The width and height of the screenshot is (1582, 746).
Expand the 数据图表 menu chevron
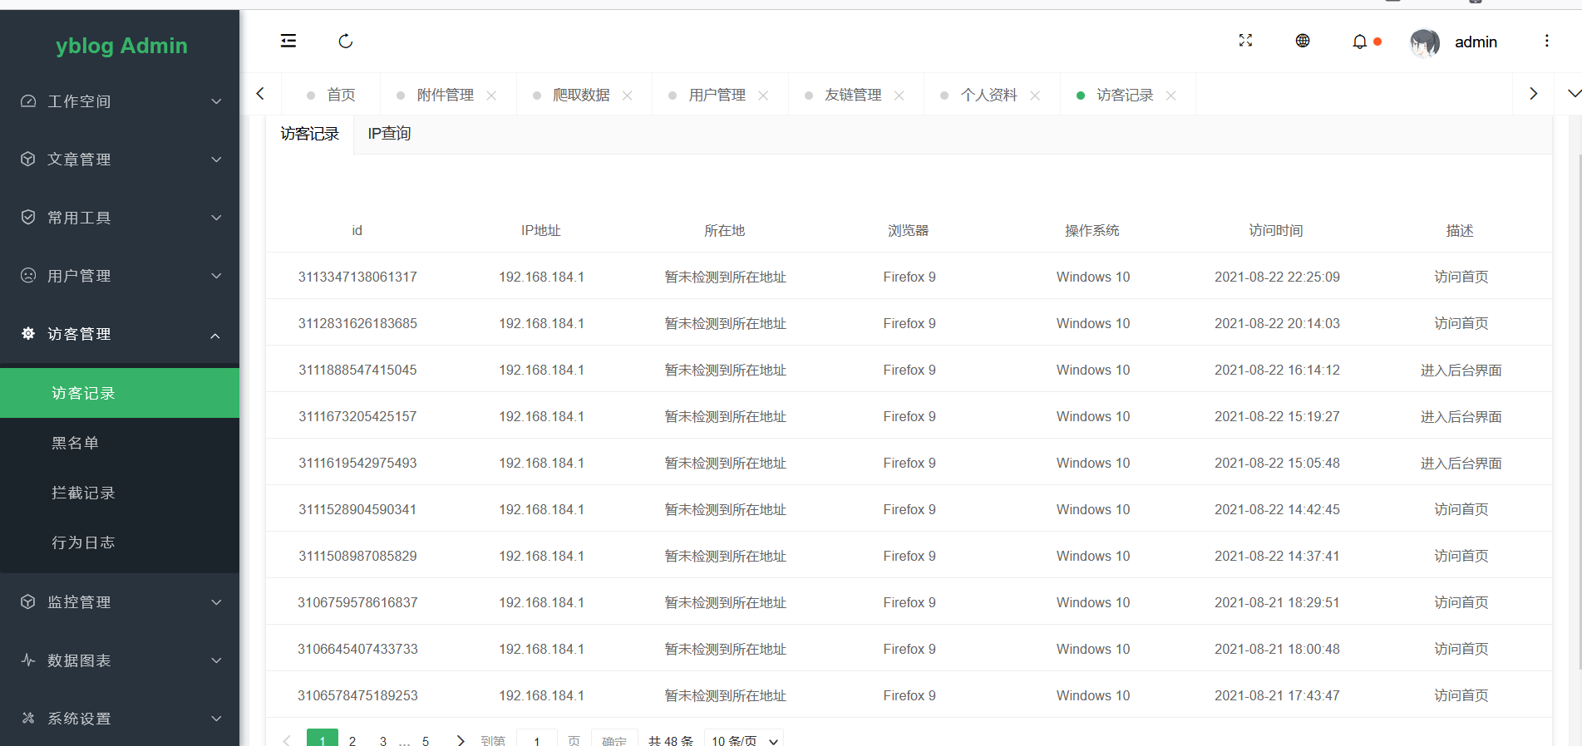[216, 660]
